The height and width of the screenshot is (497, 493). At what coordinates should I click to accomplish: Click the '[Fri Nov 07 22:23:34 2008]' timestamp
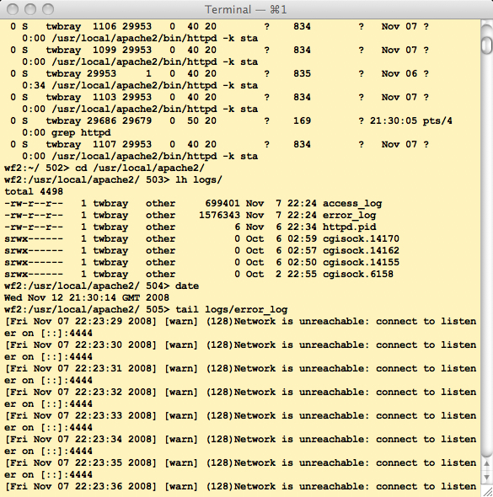pos(81,440)
